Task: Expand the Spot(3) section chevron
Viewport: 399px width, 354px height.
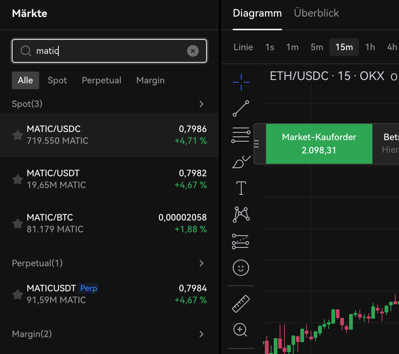Action: pyautogui.click(x=201, y=104)
